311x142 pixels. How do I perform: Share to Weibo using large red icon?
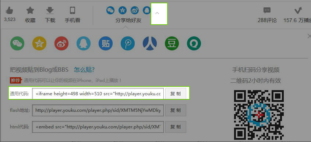point(61,43)
